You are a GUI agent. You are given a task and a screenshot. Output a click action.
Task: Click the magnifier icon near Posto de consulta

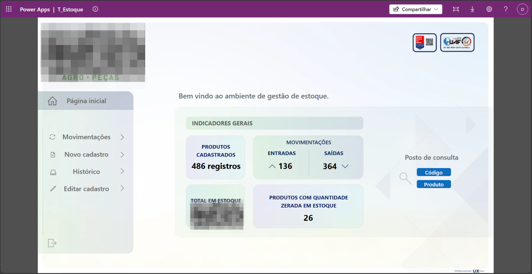pos(405,178)
